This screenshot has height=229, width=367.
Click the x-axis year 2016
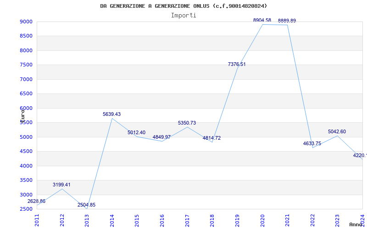(162, 220)
